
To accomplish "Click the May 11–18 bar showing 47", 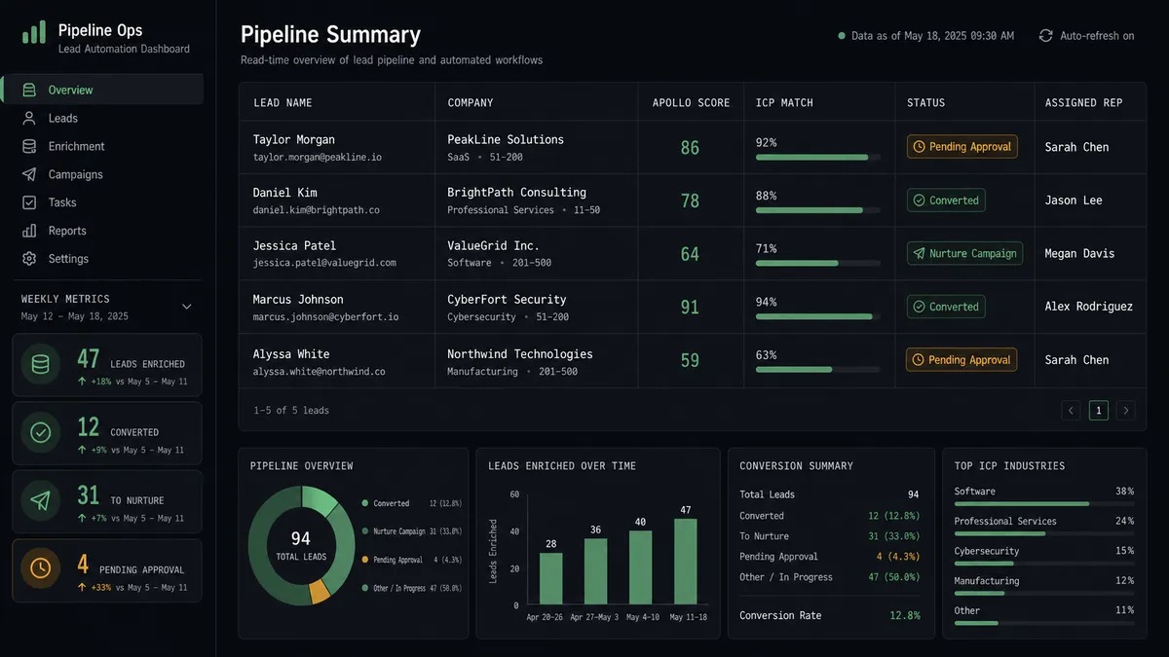I will click(686, 562).
